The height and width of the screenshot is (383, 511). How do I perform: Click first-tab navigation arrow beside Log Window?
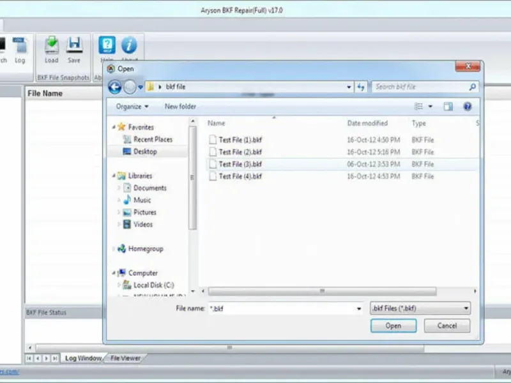[x=29, y=358]
